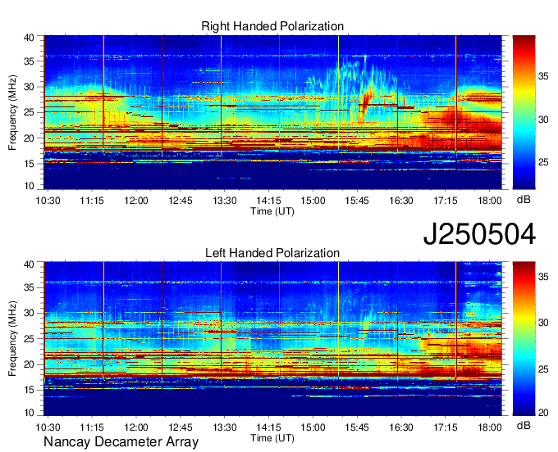
Task: Click the 30 dB tick on Right Handed colorbar
Action: pos(543,120)
